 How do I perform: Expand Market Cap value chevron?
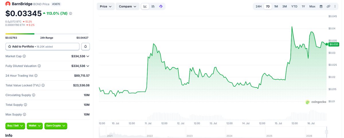(88, 56)
